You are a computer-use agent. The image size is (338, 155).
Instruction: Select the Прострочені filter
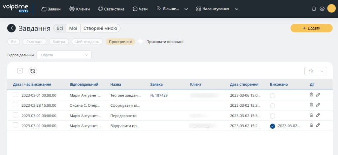tap(120, 42)
